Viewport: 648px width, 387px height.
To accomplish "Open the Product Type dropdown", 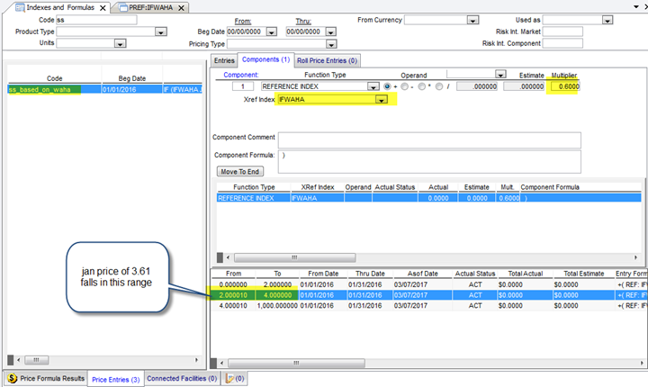I will [x=160, y=31].
